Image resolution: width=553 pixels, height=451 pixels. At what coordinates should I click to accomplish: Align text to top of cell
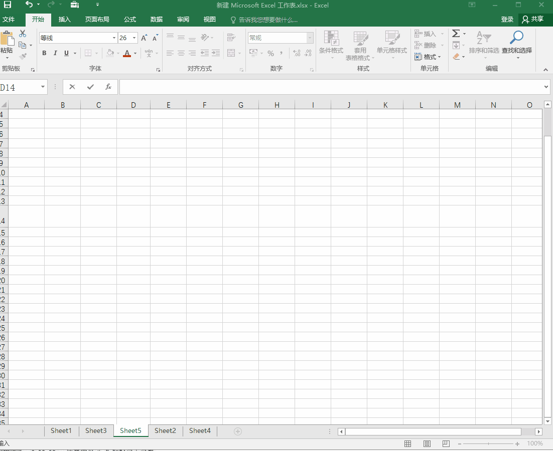(x=170, y=36)
